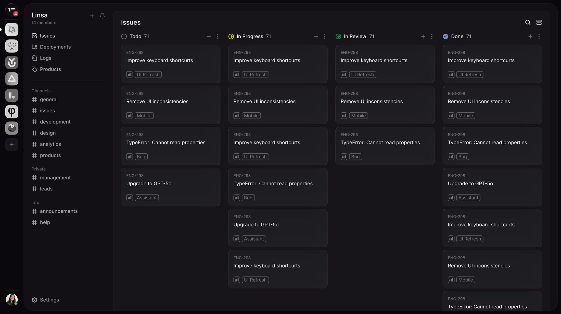Click priority icon on Todo Upgrade to GPT-5o card
Image resolution: width=561 pixels, height=314 pixels.
(130, 198)
